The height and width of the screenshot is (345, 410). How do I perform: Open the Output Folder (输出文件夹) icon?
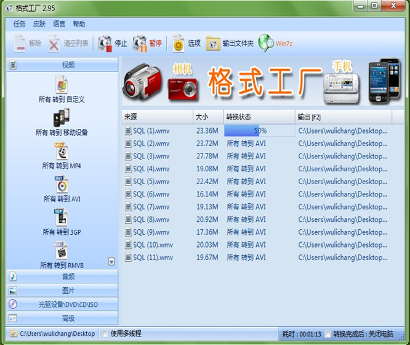click(213, 44)
